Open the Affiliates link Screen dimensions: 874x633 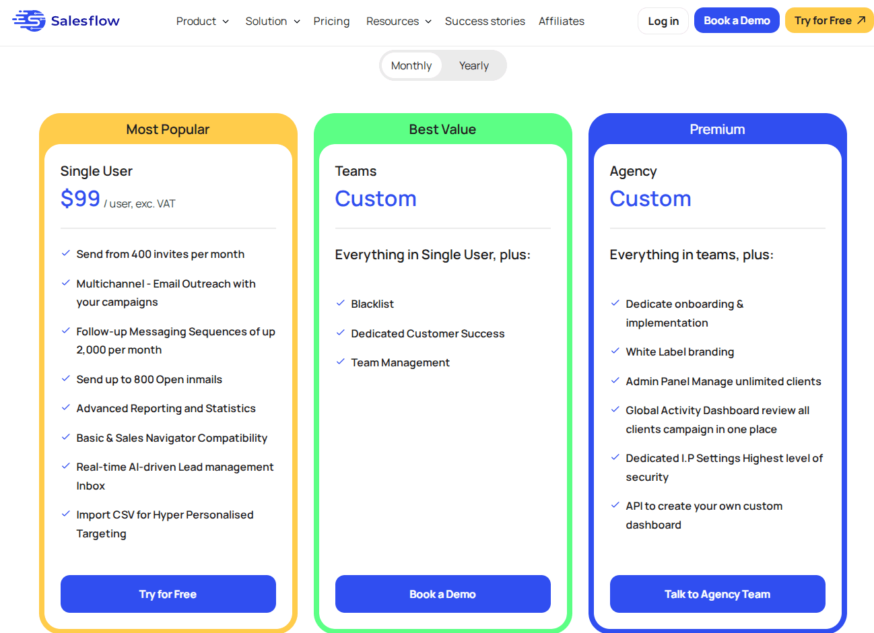[562, 22]
